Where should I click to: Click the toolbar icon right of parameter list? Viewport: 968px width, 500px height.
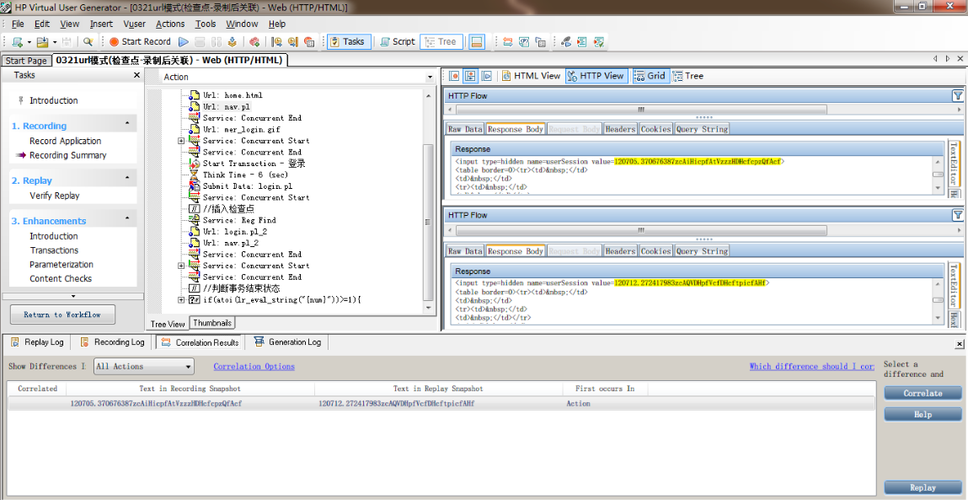(x=540, y=42)
